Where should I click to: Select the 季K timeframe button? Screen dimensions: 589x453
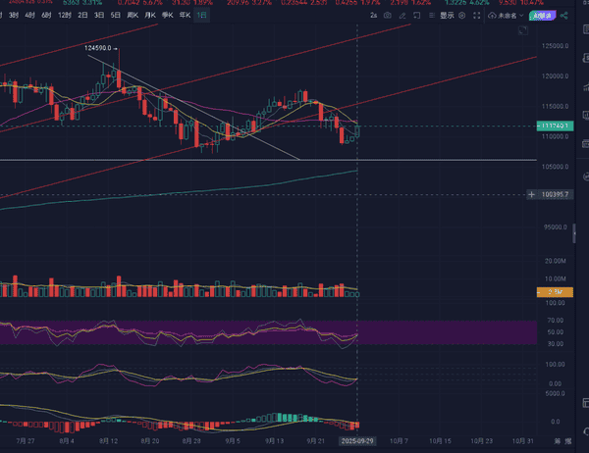pyautogui.click(x=166, y=17)
